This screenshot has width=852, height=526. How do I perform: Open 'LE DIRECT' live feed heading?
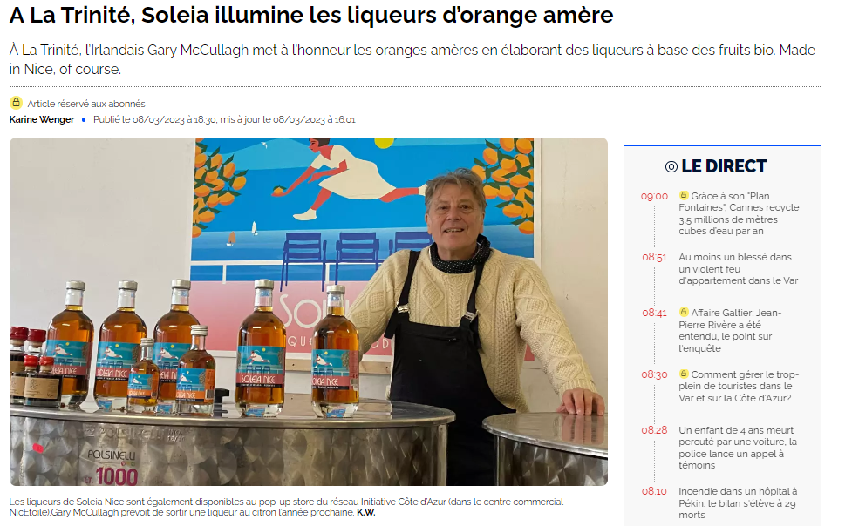coord(724,166)
